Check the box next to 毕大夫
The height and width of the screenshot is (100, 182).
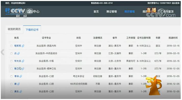[11, 61]
